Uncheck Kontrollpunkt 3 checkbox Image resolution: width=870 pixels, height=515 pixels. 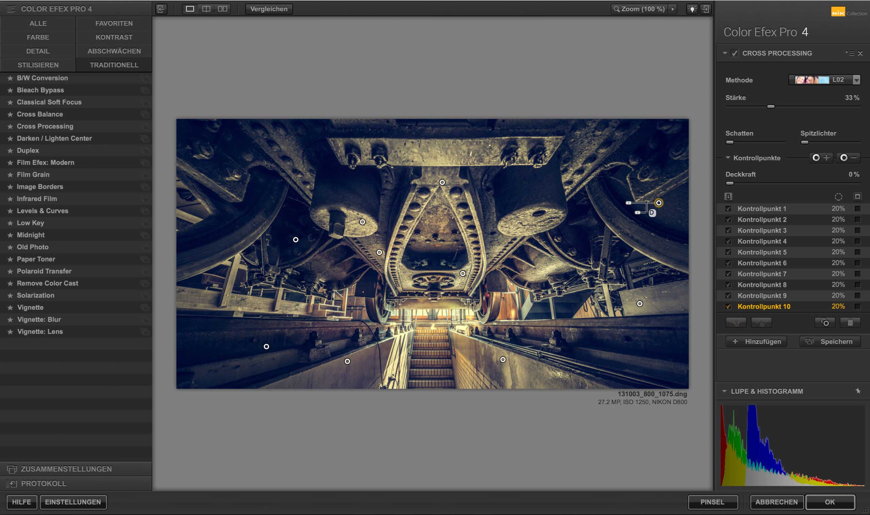pyautogui.click(x=728, y=230)
